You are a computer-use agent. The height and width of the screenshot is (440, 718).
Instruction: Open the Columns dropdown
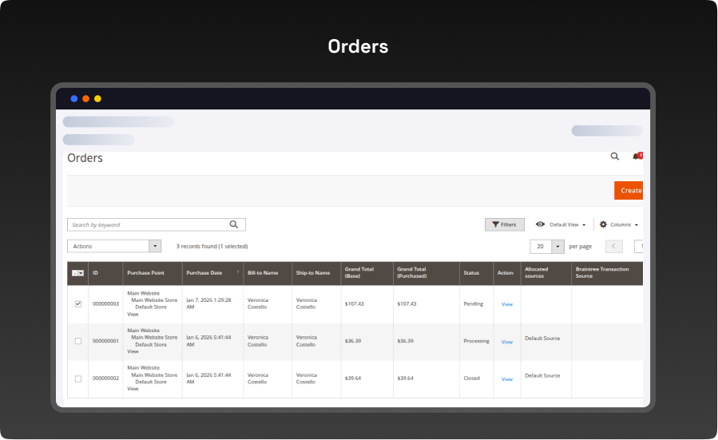[619, 225]
